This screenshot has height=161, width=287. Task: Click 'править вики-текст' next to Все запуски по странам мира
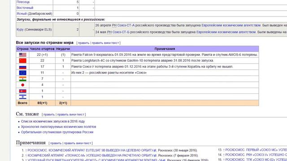coord(105,43)
